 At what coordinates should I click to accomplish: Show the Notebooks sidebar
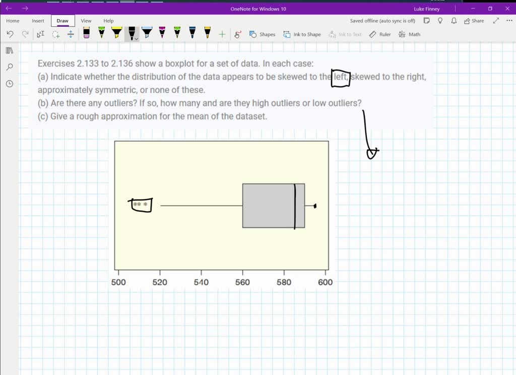coord(9,50)
